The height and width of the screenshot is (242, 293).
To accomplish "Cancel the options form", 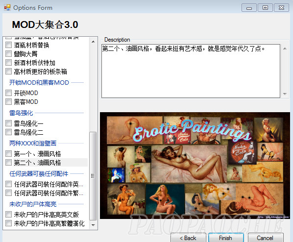I will tap(266, 238).
